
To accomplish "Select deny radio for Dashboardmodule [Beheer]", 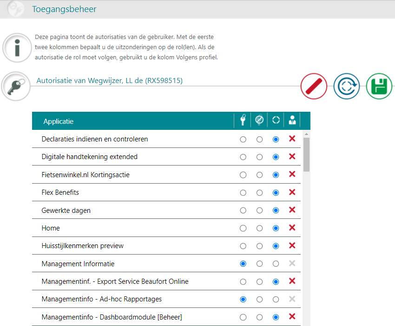I will coord(259,317).
